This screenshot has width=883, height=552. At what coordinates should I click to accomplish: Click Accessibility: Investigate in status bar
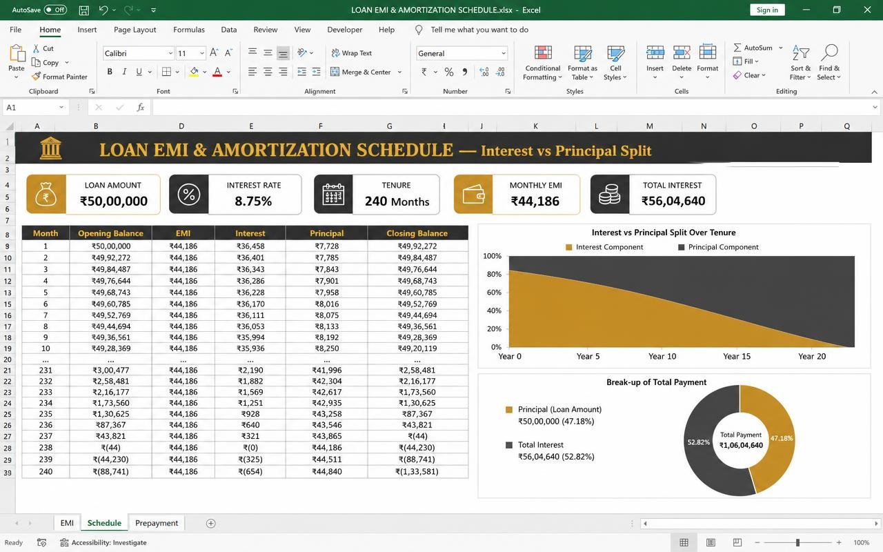tap(103, 542)
